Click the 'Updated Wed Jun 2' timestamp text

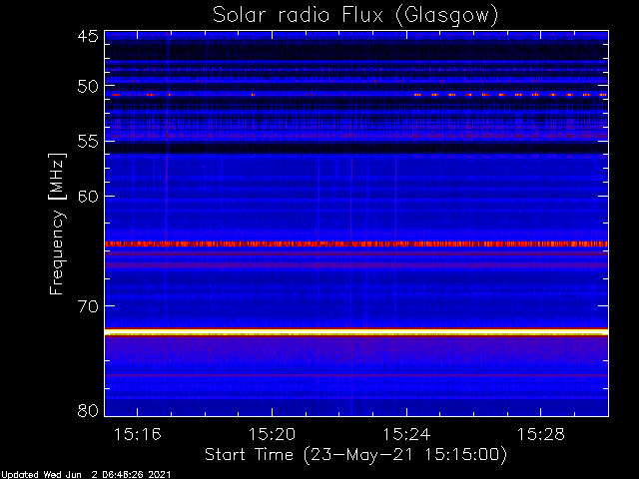click(x=86, y=475)
